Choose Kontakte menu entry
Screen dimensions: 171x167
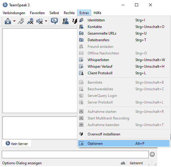(124, 27)
